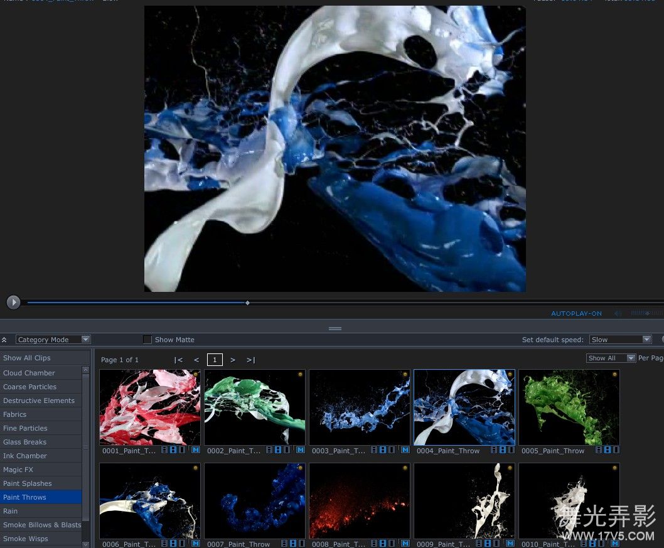
Task: Play the preview clip
Action: [14, 302]
